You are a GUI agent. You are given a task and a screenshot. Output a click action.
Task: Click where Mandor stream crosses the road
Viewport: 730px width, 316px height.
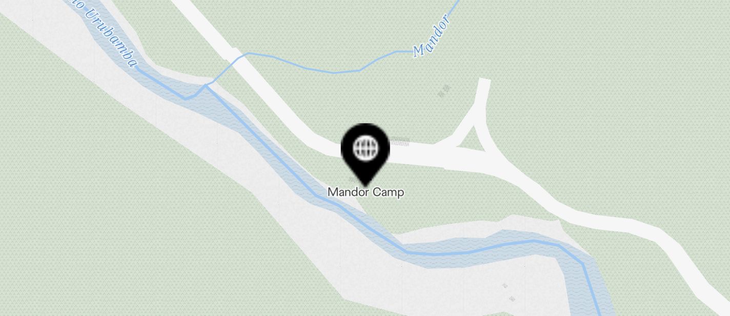[x=240, y=56]
